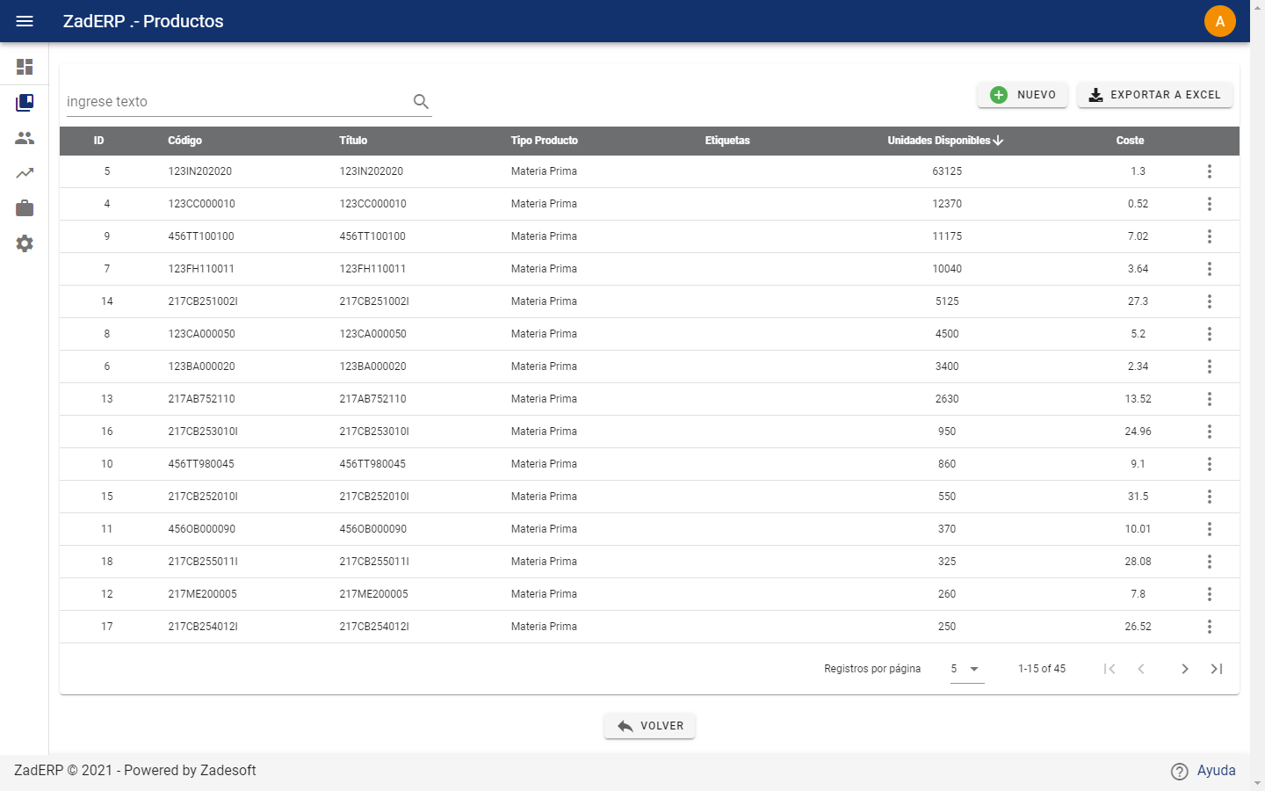Open the products library sidebar icon
1265x791 pixels.
25,103
